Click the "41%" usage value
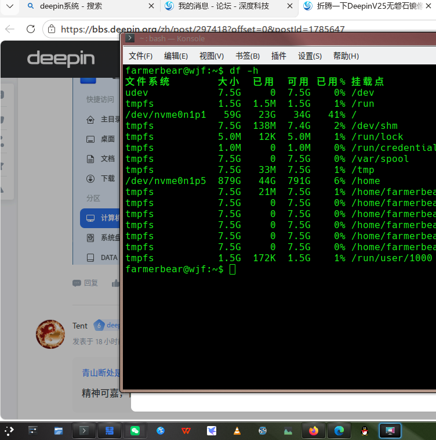Viewport: 436px width, 440px height. 337,115
